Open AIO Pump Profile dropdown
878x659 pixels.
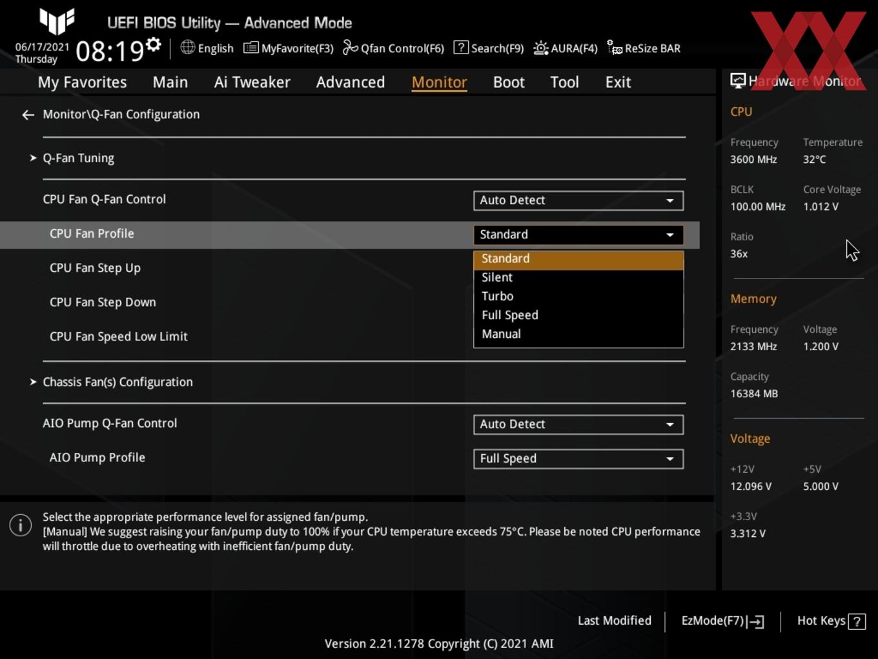(578, 459)
